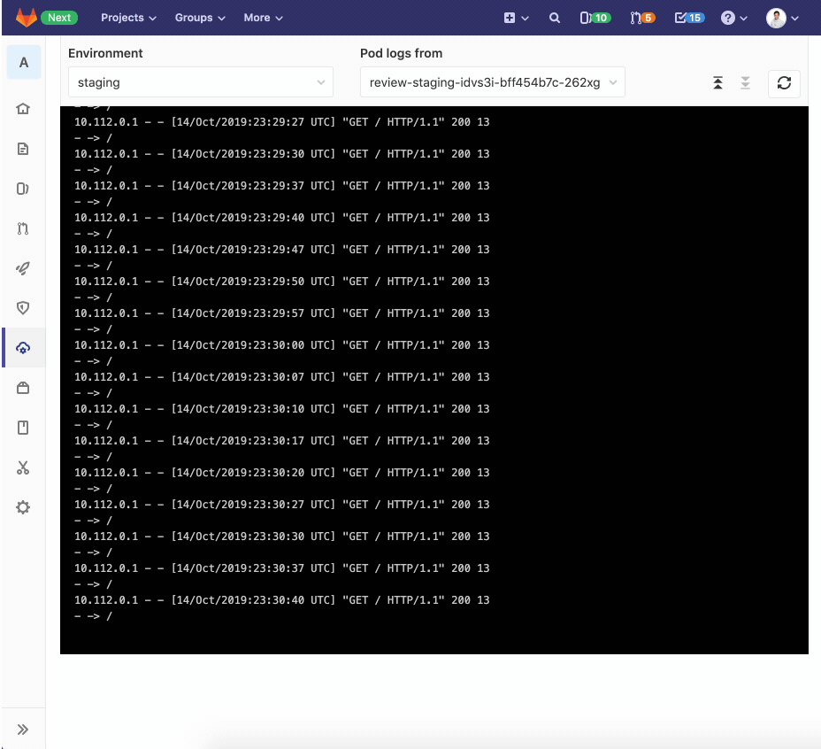Open the todos list showing 15

(x=689, y=18)
